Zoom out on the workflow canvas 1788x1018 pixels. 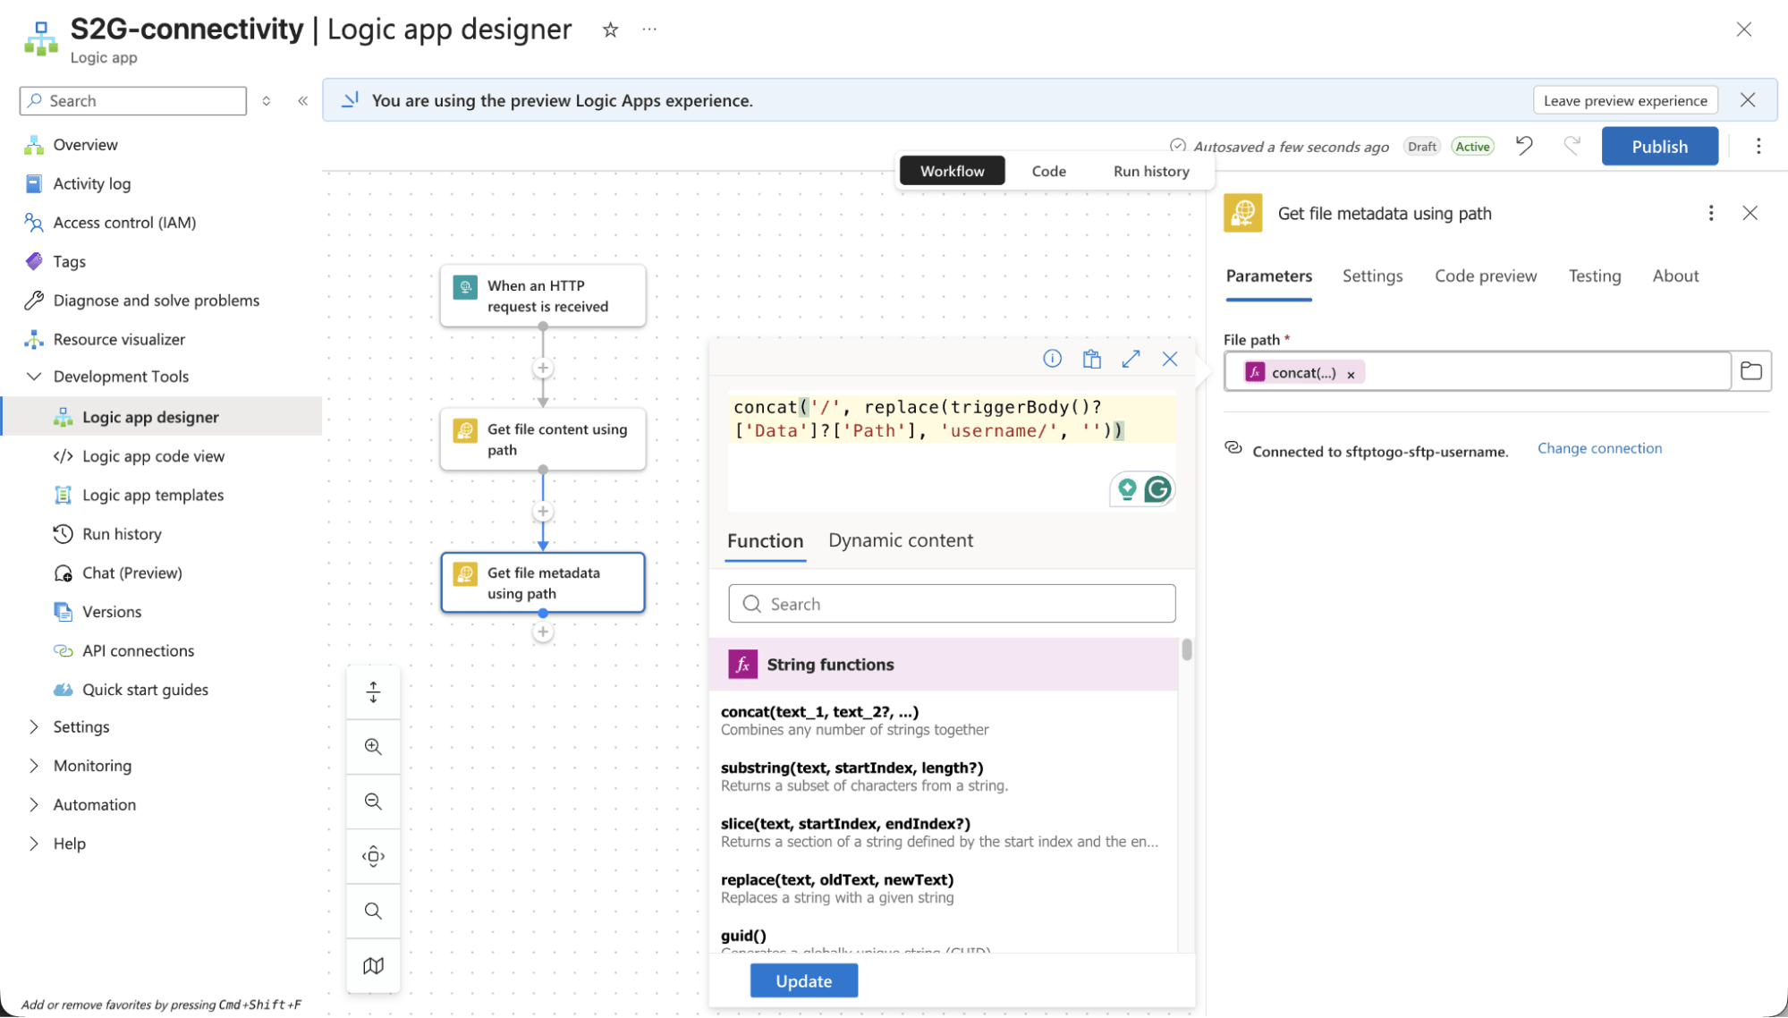click(373, 802)
